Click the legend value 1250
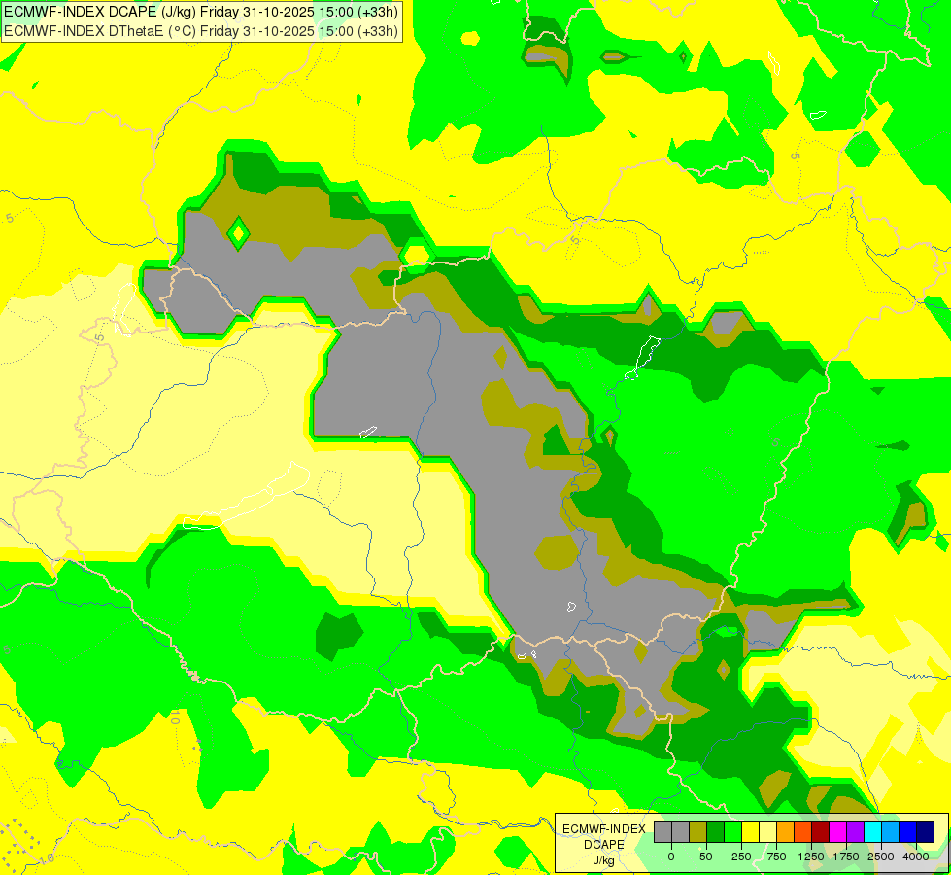 (x=811, y=857)
